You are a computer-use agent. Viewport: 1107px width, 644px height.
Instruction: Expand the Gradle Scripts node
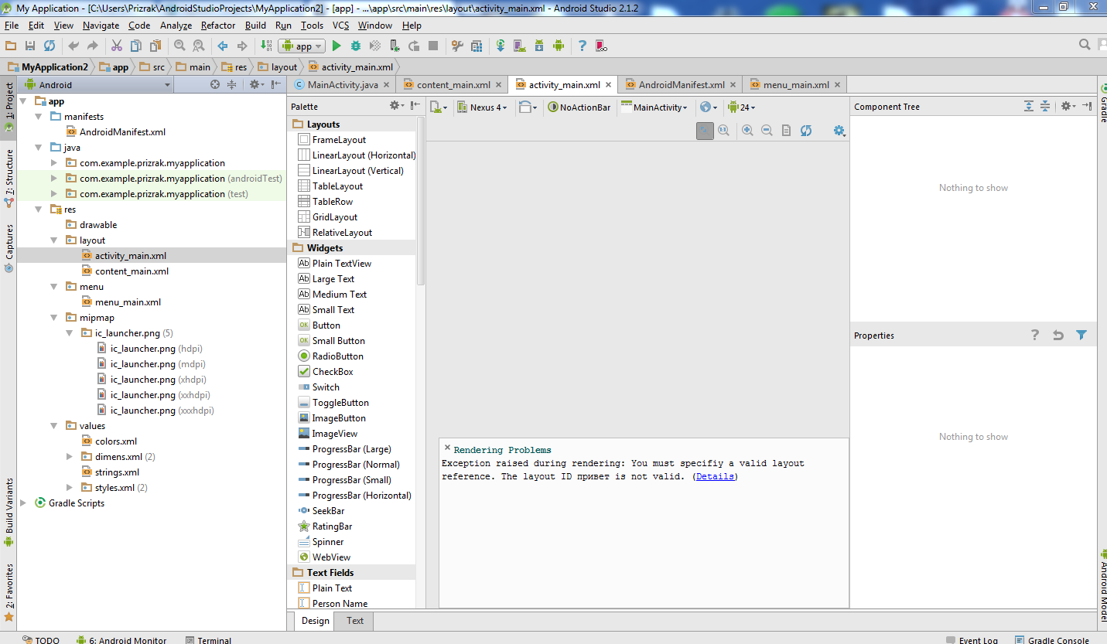click(x=22, y=503)
